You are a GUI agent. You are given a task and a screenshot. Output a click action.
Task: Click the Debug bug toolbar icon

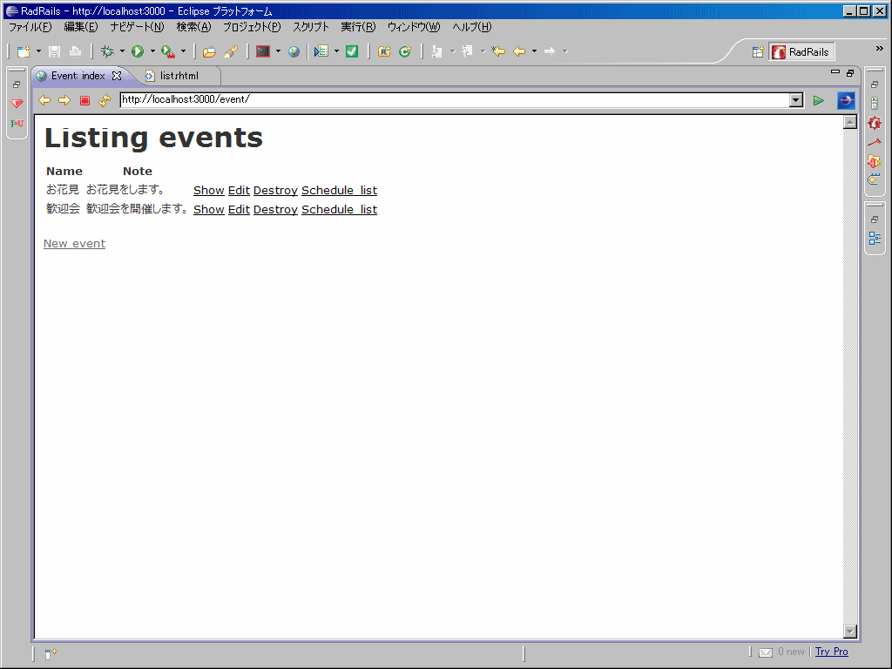107,51
